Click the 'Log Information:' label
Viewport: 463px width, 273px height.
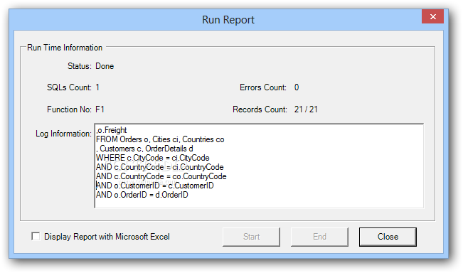pos(63,134)
